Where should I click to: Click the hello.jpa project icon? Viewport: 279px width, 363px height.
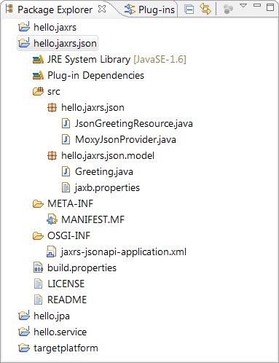click(x=24, y=315)
